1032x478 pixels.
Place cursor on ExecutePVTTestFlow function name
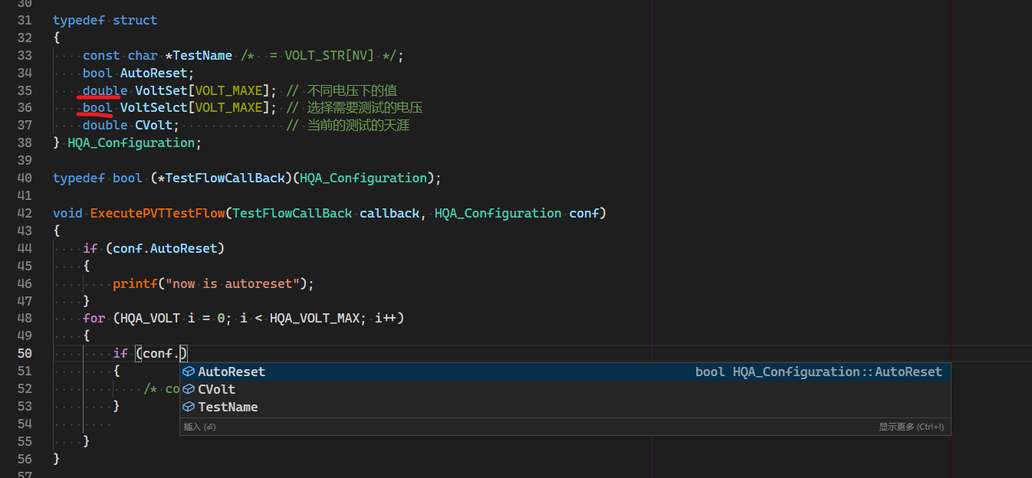[156, 213]
